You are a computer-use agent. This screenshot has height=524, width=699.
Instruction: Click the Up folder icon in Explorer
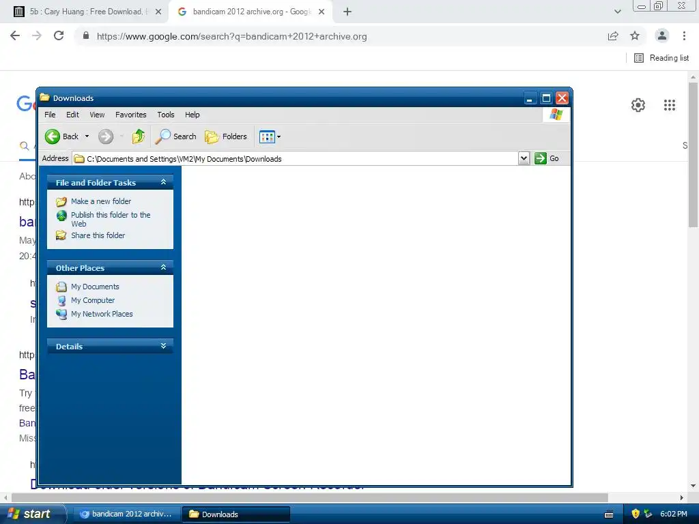click(138, 136)
